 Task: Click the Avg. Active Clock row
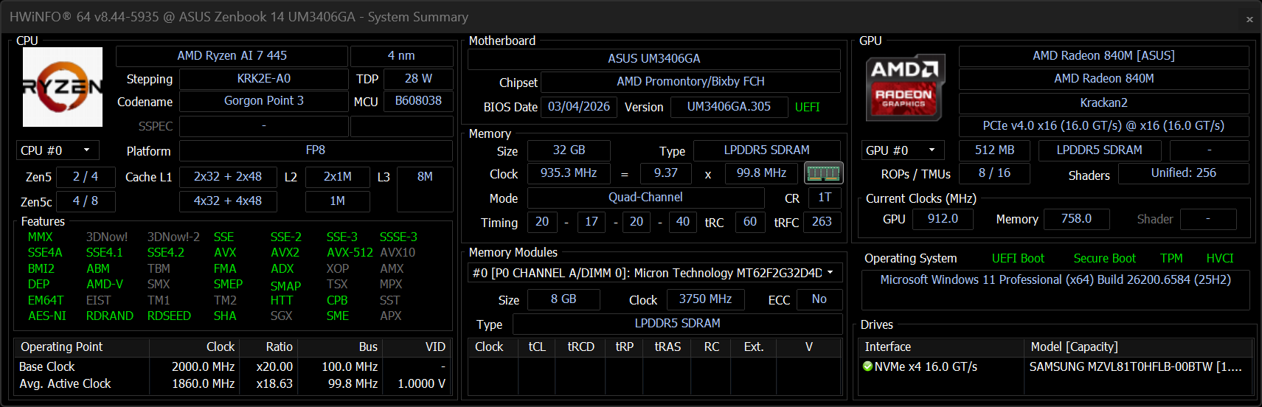coord(232,383)
